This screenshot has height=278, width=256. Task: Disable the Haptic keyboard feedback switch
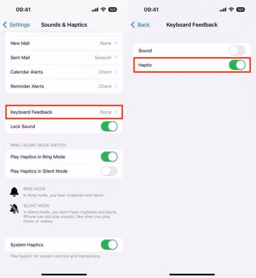tap(237, 65)
